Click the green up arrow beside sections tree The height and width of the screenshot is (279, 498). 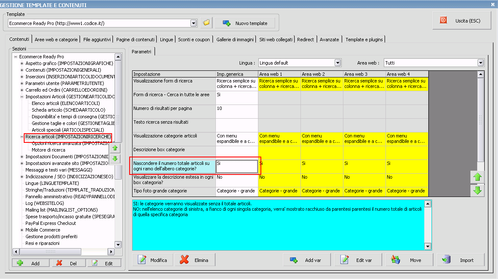point(115,148)
